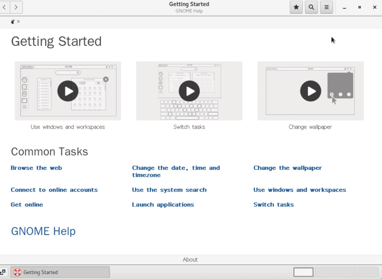Viewport: 382px width, 279px height.
Task: Select the Getting Started taskbar window button
Action: [x=60, y=272]
